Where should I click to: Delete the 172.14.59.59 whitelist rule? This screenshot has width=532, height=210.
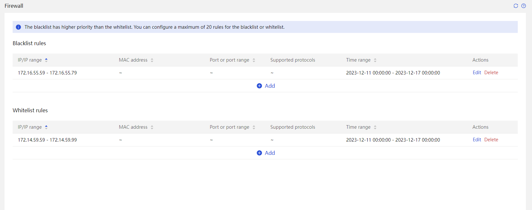coord(491,140)
